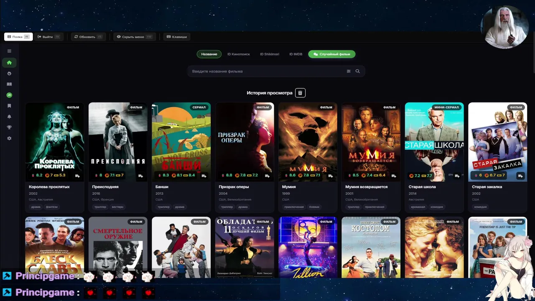
Task: Switch search mode to ID Shikimori
Action: pyautogui.click(x=270, y=54)
